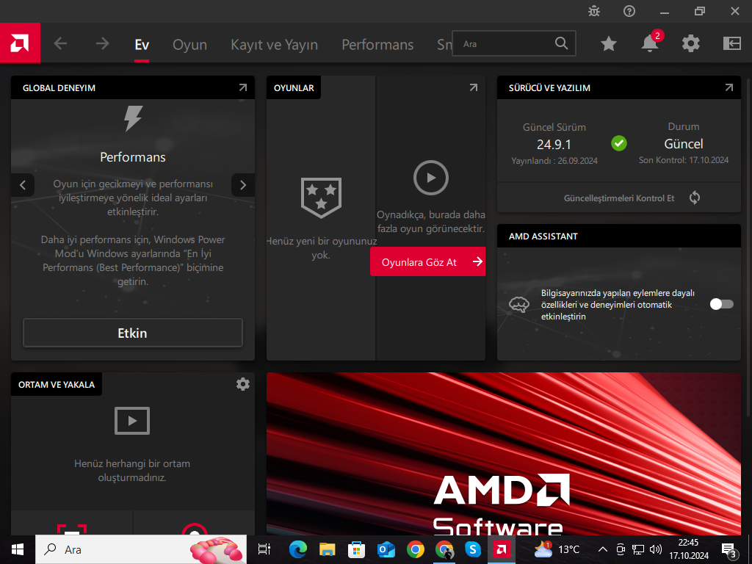Screen dimensions: 752x564
Task: Open Windows Start menu
Action: [18, 549]
